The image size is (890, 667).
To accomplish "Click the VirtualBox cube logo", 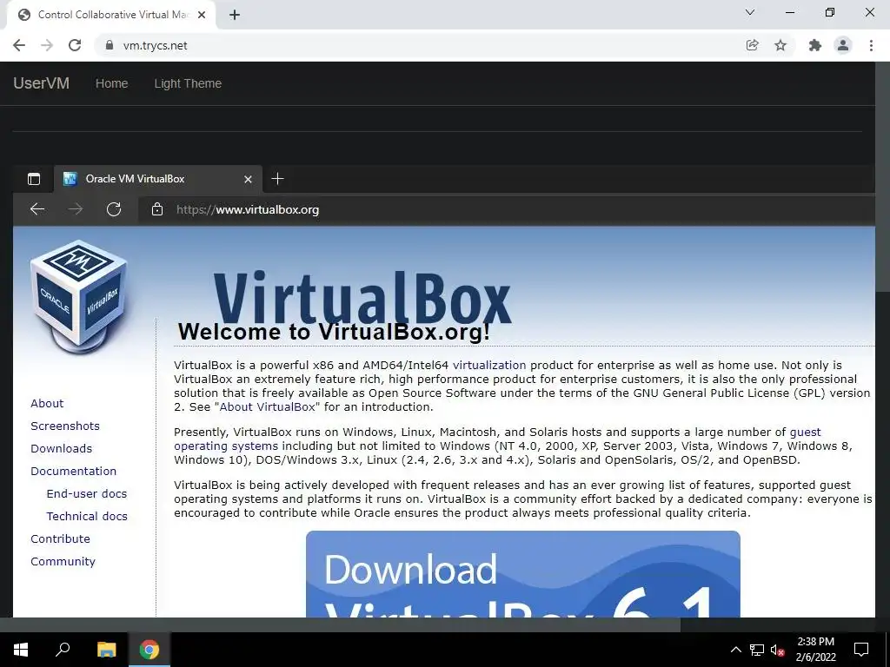I will (79, 297).
